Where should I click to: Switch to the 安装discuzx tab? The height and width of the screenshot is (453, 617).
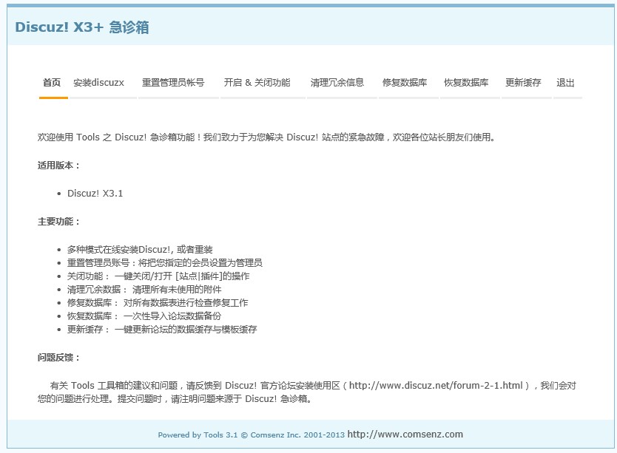pos(99,83)
